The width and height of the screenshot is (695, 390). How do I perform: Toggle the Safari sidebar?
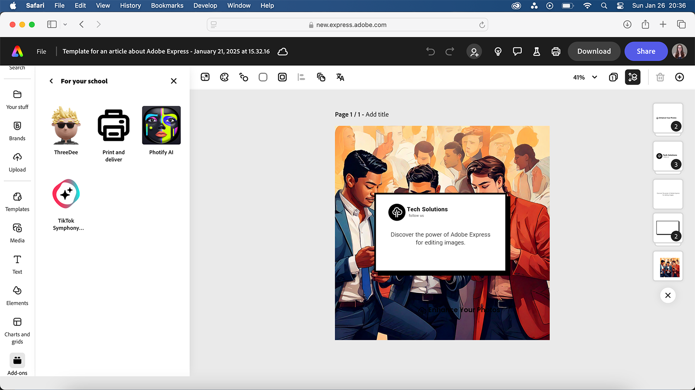pyautogui.click(x=52, y=24)
